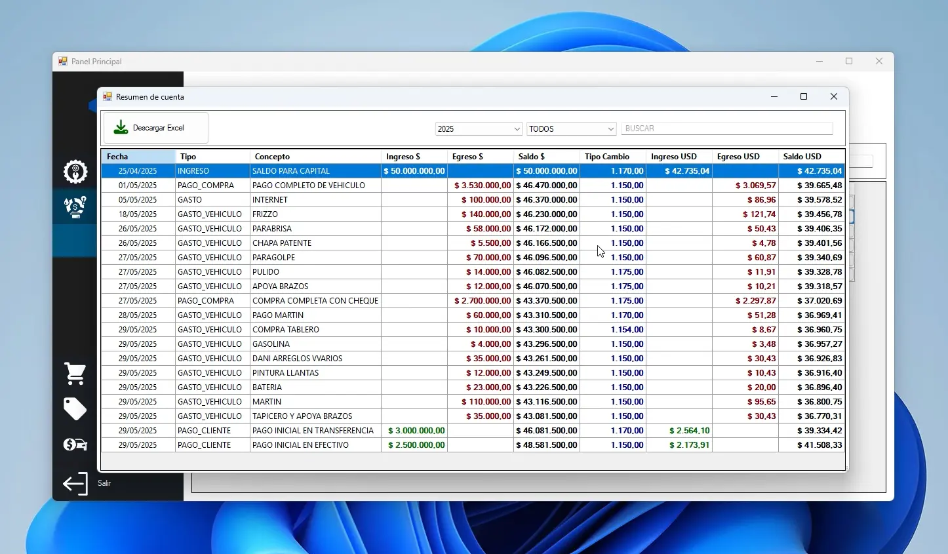Click the $ 2.700.000,00 egreso cell
This screenshot has width=948, height=554.
coord(481,301)
